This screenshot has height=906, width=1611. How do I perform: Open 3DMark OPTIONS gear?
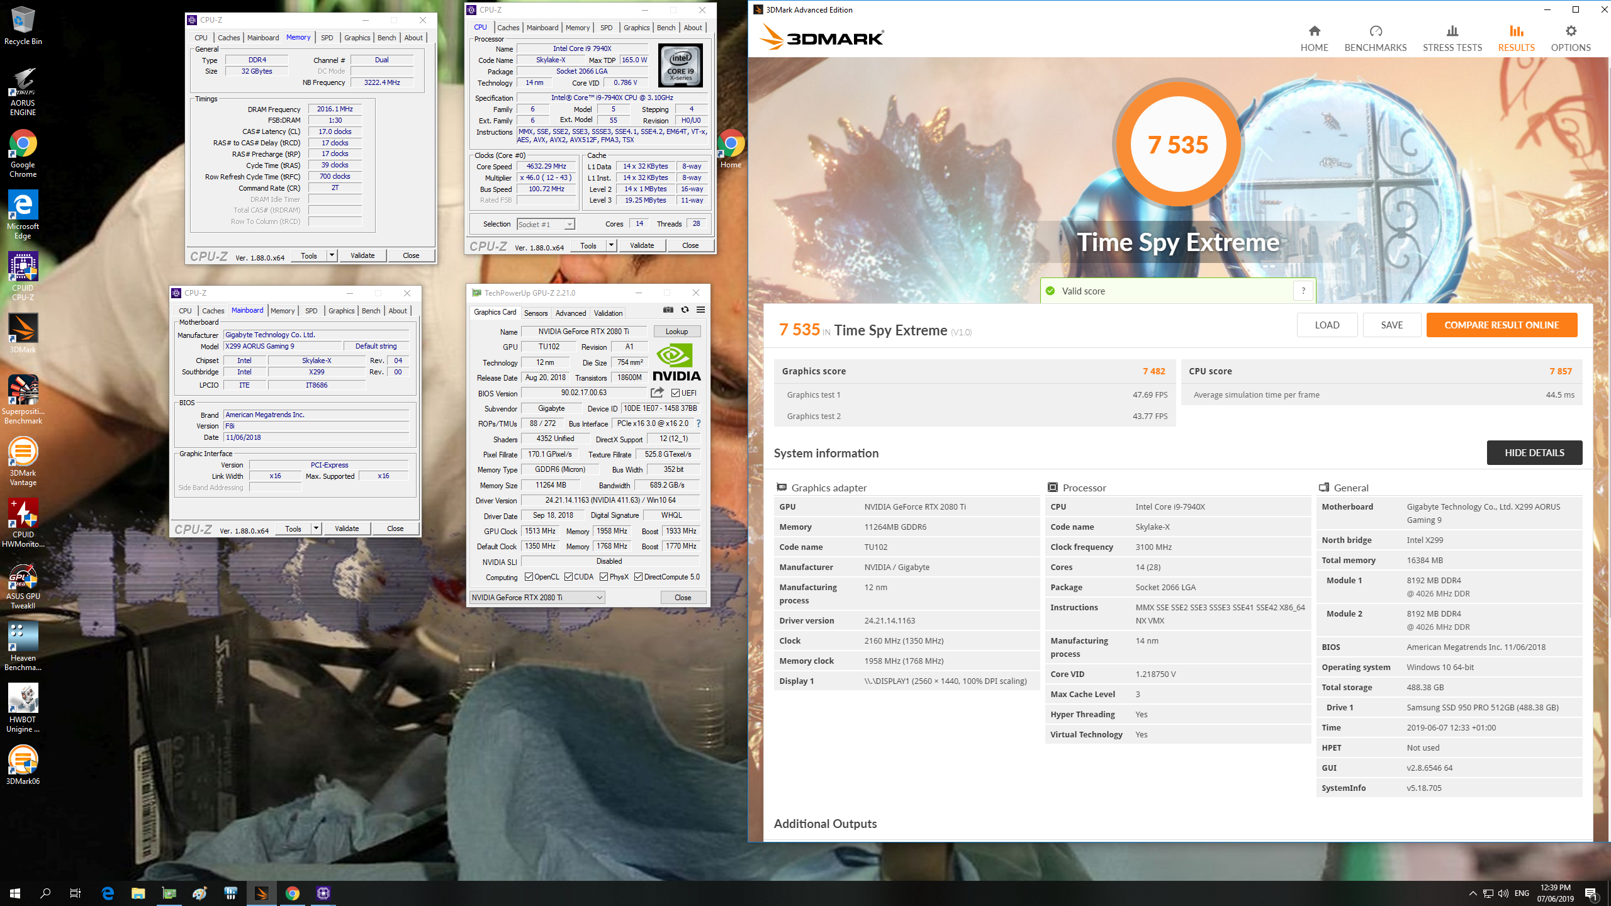[x=1571, y=38]
